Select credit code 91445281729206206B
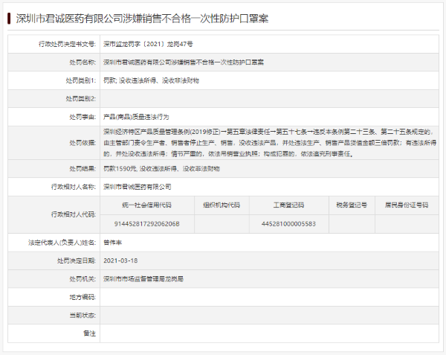The width and height of the screenshot is (446, 355). click(x=146, y=224)
